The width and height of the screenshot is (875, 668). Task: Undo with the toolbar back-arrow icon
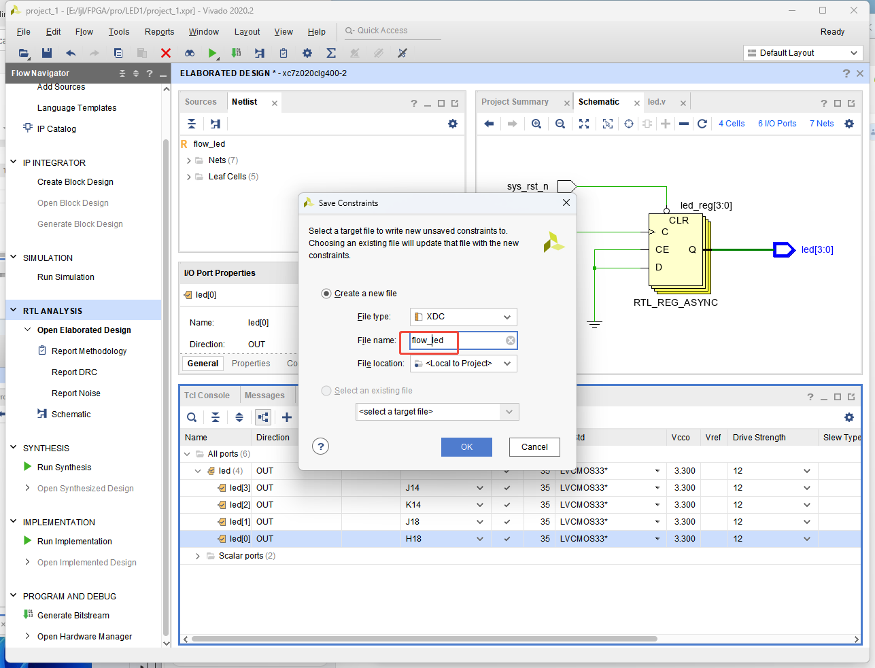point(71,53)
